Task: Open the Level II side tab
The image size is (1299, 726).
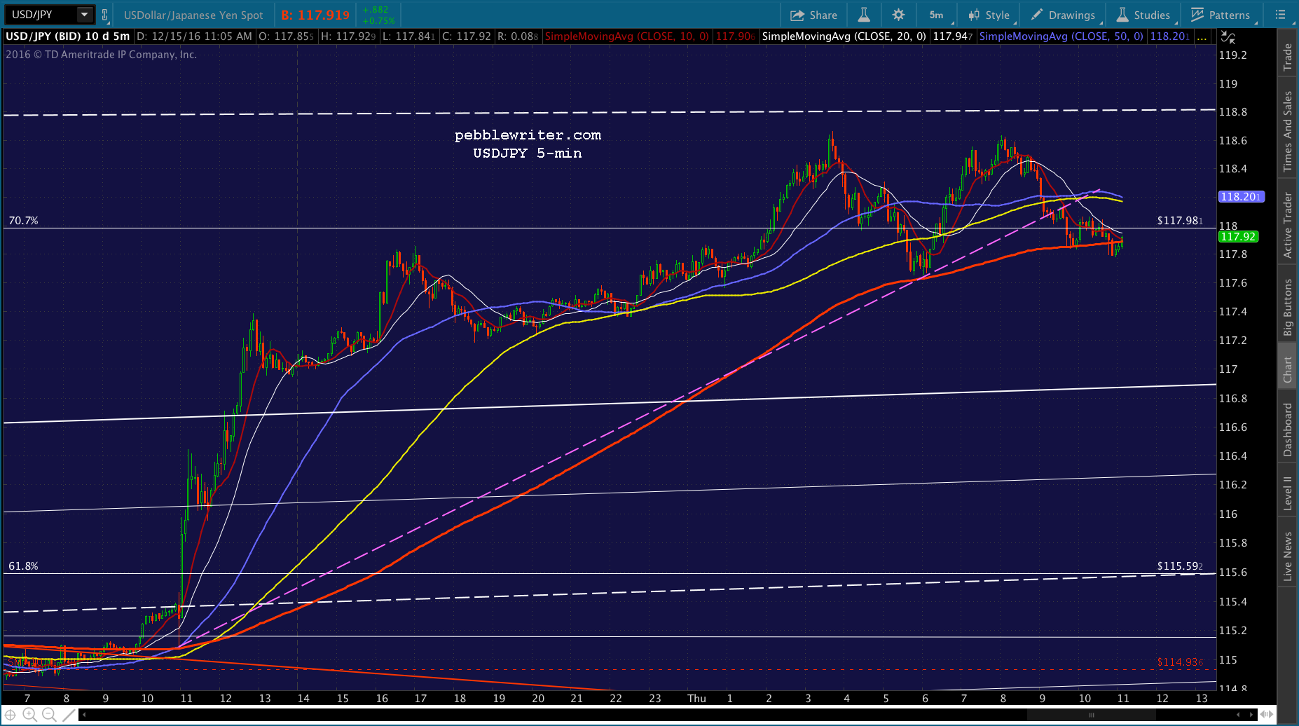Action: pos(1287,493)
